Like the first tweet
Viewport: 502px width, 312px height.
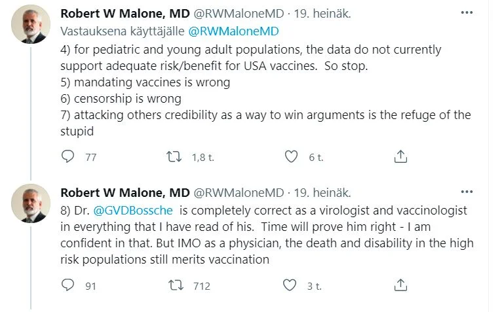tap(292, 156)
